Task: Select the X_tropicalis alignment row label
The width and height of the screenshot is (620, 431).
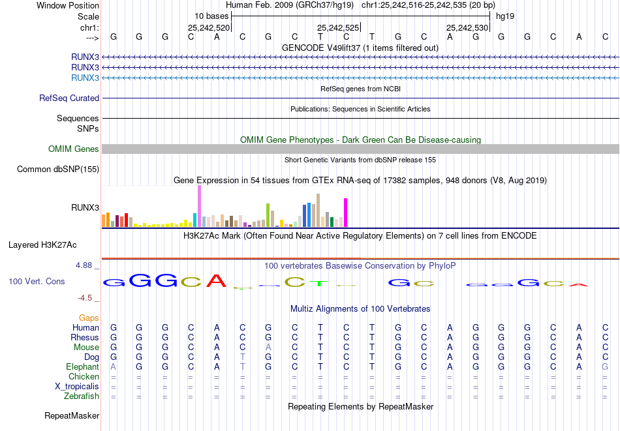Action: click(77, 387)
